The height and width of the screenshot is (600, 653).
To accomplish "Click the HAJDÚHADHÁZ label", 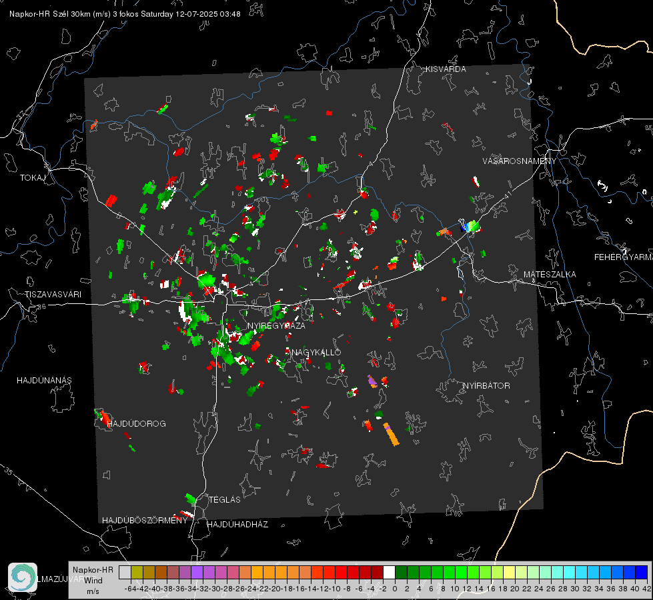I will point(237,524).
